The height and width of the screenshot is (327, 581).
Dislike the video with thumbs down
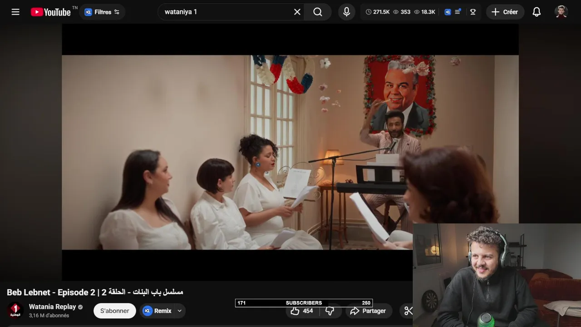(330, 311)
